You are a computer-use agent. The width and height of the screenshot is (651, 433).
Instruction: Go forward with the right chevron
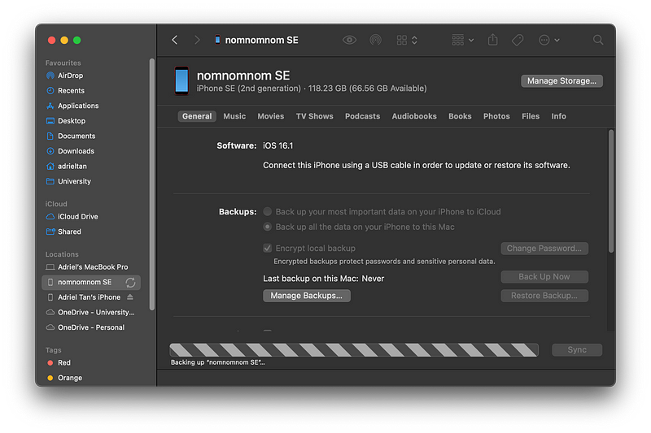click(197, 40)
